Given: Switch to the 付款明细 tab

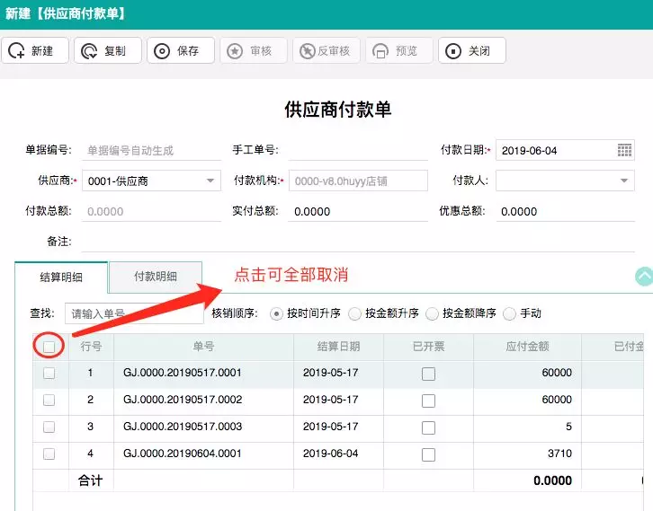Looking at the screenshot, I should pyautogui.click(x=156, y=277).
